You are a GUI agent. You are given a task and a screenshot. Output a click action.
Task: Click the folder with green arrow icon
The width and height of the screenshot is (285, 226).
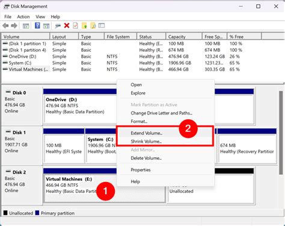tap(84, 25)
